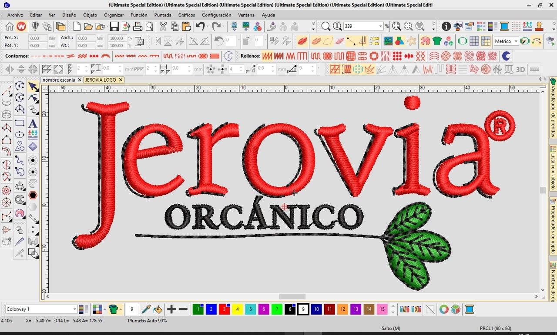Screen dimensions: 557x335
Task: Switch to the nombre escania tab
Action: pos(59,80)
